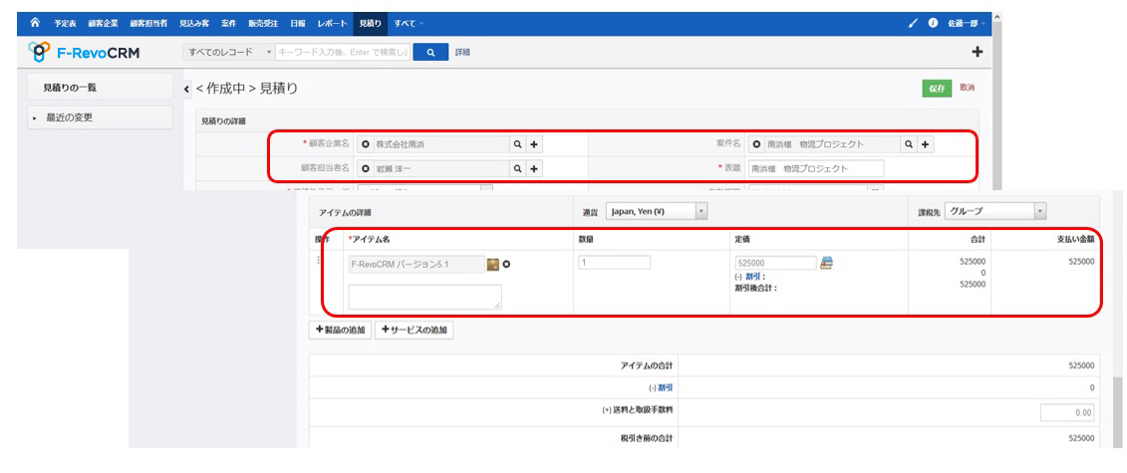The image size is (1127, 473).
Task: Clear the 顧客担当者名 field selection icon
Action: tap(366, 168)
